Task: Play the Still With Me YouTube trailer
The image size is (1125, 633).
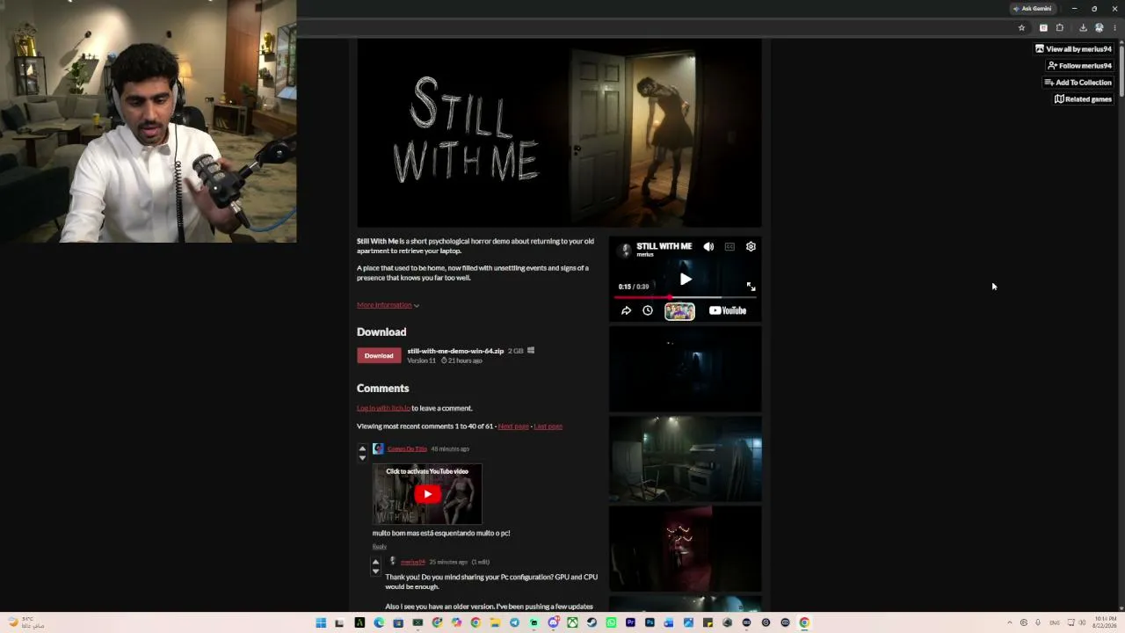Action: (x=686, y=280)
